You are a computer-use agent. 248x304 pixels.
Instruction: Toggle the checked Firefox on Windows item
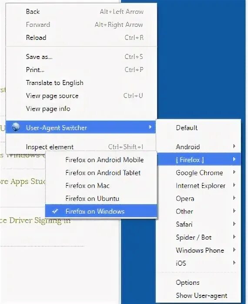point(101,211)
